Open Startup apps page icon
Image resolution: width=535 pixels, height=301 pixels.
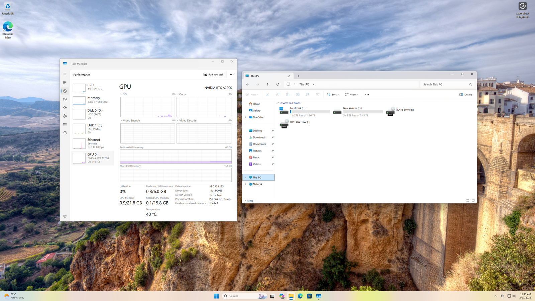65,108
